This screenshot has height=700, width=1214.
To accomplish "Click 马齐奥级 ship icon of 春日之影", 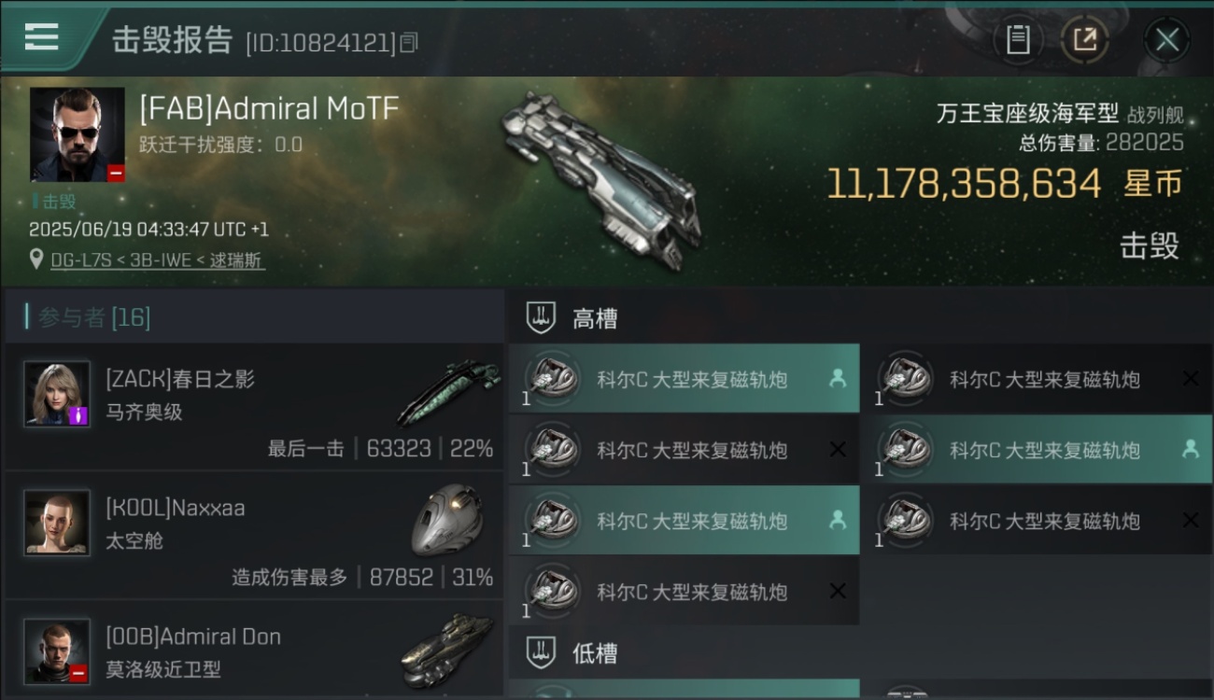I will [x=448, y=392].
